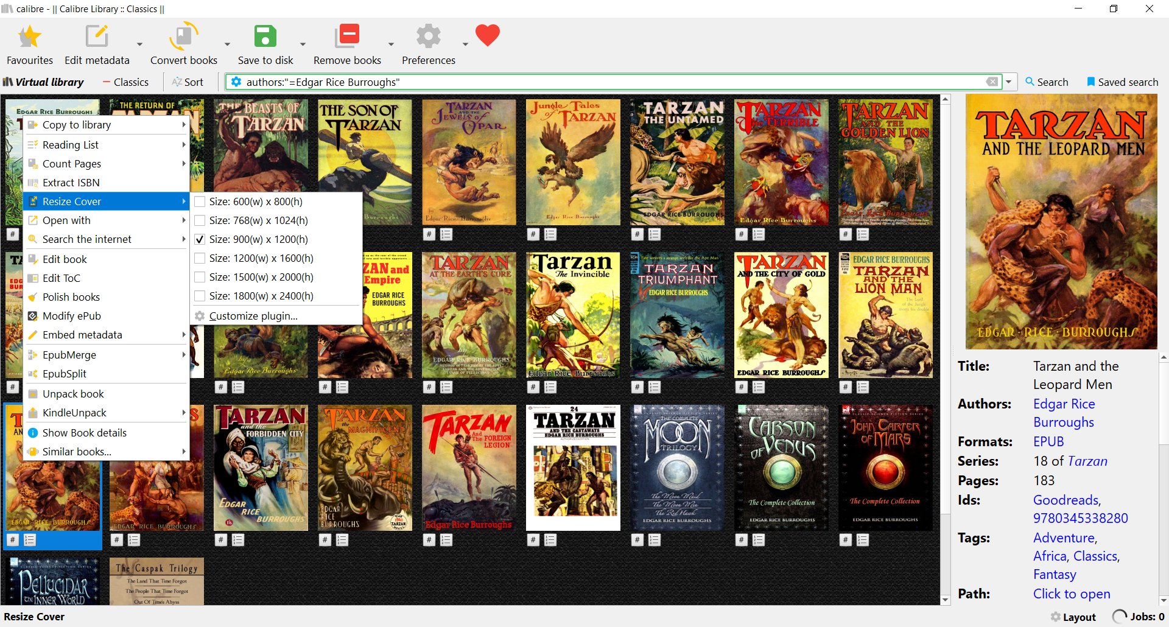Click the list icon under Jungle Tales of Tarzan
This screenshot has height=627, width=1169.
[550, 234]
